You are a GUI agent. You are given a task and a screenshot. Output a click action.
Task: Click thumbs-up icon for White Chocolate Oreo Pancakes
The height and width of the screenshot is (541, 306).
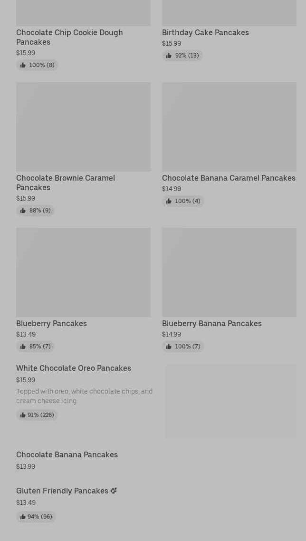tap(23, 415)
